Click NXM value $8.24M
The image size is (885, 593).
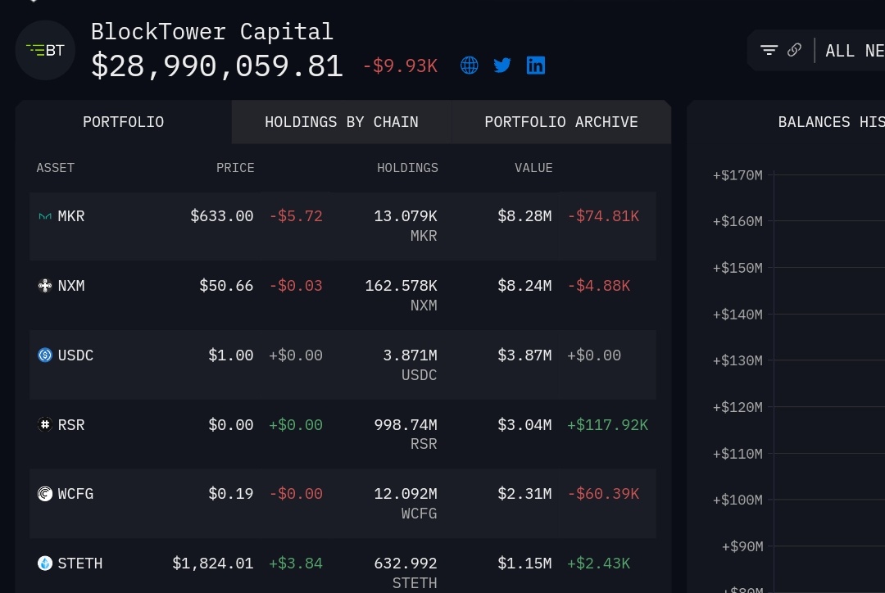524,286
